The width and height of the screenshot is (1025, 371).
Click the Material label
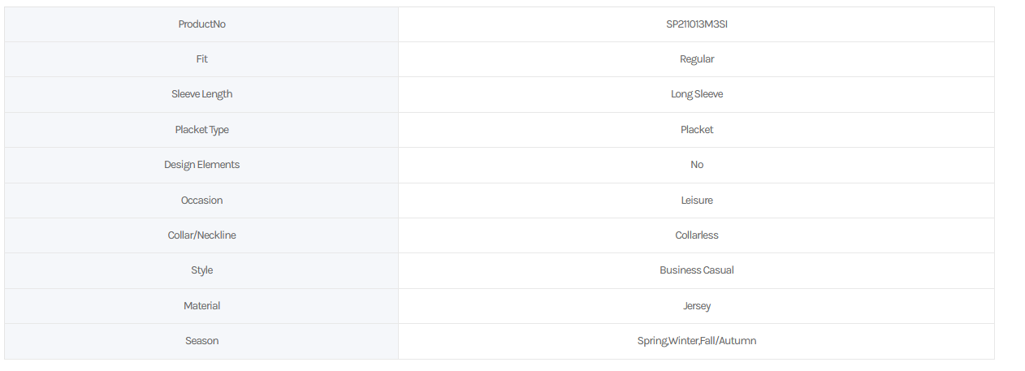(x=201, y=306)
